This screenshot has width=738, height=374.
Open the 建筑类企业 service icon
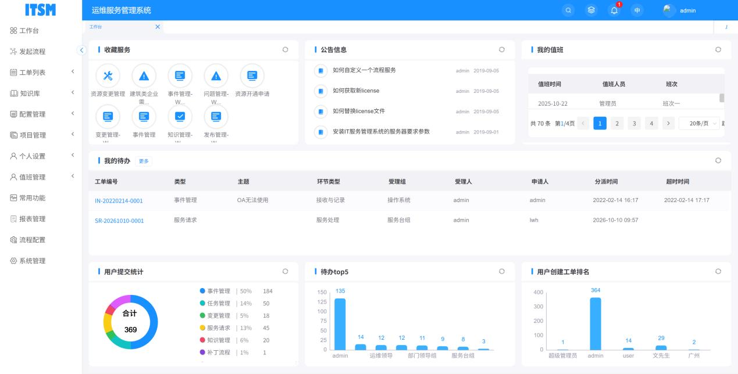(144, 75)
